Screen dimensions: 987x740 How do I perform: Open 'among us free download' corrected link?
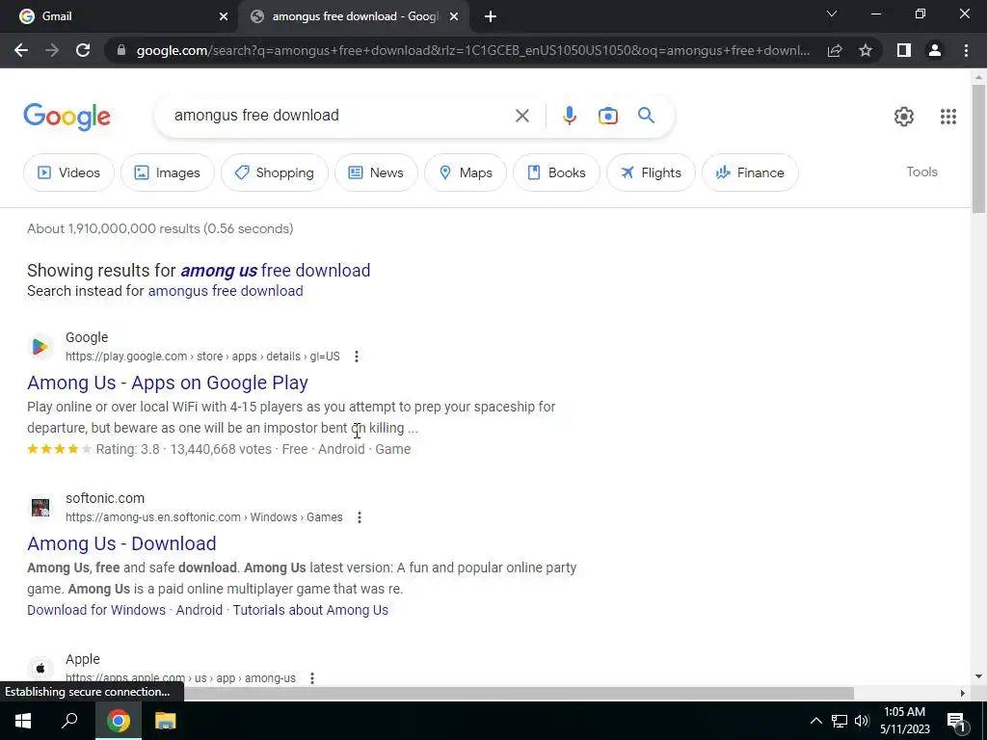click(275, 271)
